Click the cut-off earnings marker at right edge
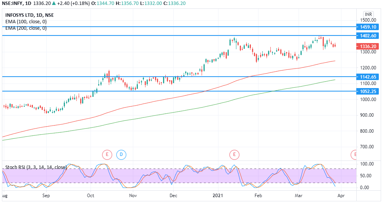 pyautogui.click(x=354, y=154)
